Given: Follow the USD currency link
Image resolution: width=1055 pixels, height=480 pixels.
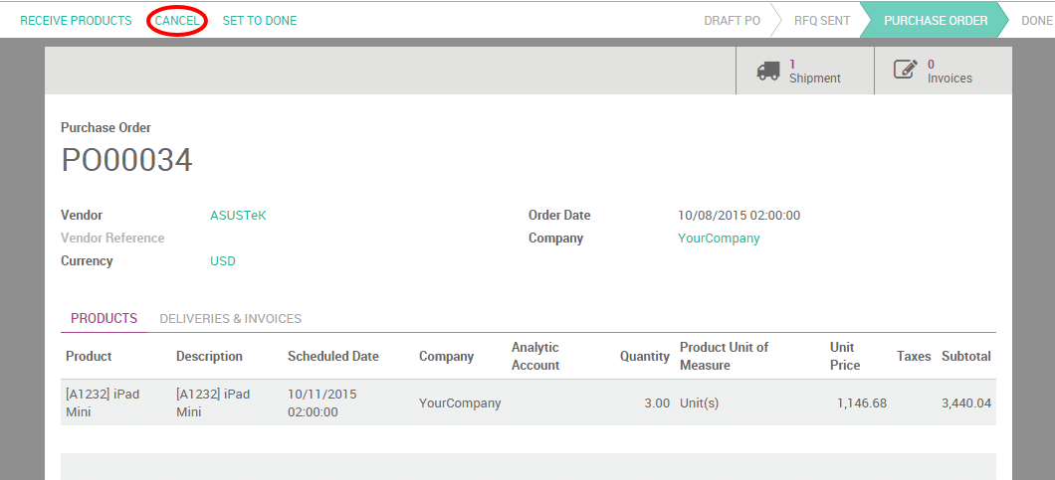Looking at the screenshot, I should click(223, 261).
